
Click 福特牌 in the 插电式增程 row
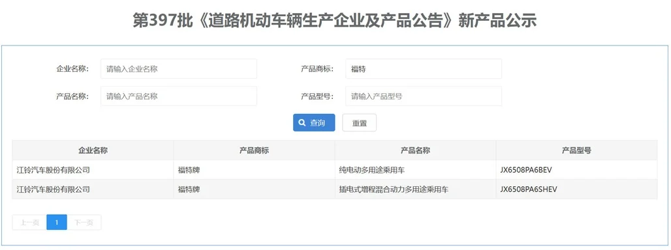pos(189,189)
